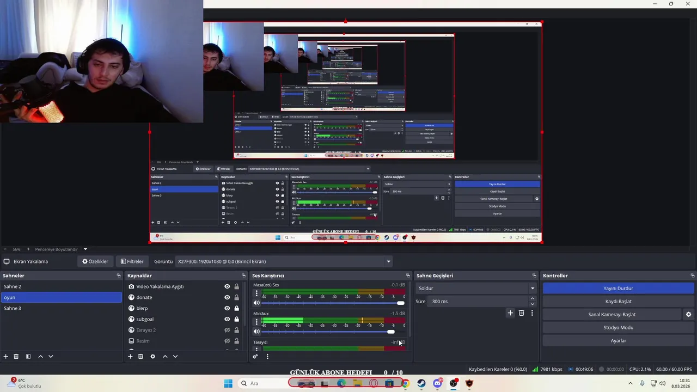
Task: Move the scene down with the Sahneler down arrow
Action: pos(51,357)
